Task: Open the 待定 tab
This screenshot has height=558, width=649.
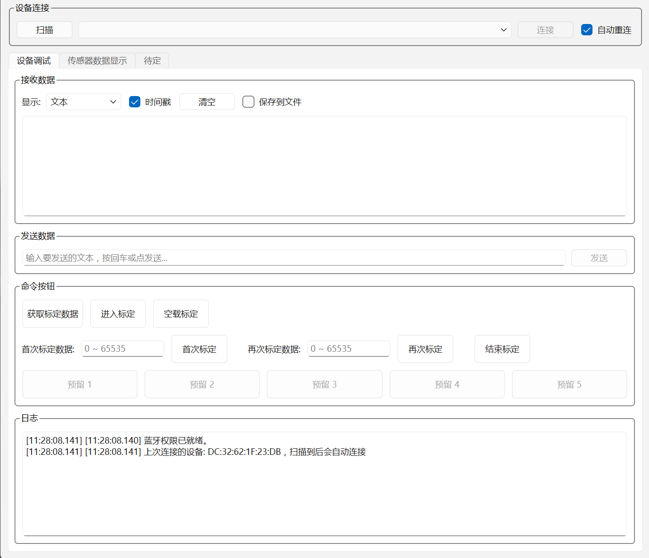Action: (152, 61)
